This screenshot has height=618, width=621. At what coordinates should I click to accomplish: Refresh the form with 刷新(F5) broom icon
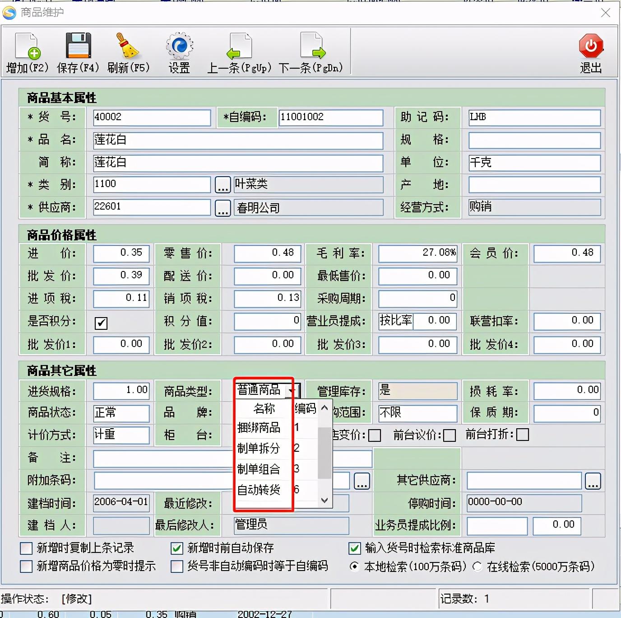[128, 46]
